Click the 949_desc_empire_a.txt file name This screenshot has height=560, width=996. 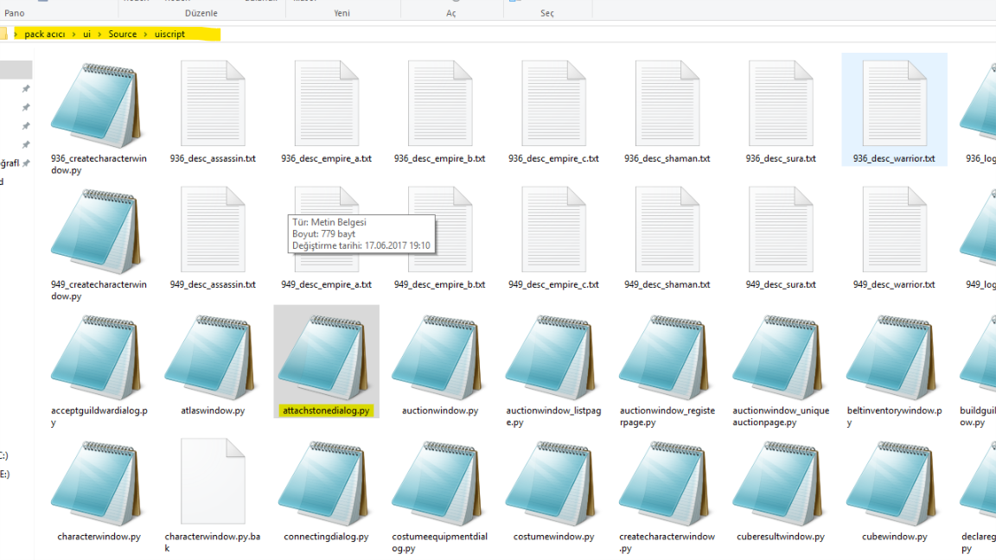(327, 284)
